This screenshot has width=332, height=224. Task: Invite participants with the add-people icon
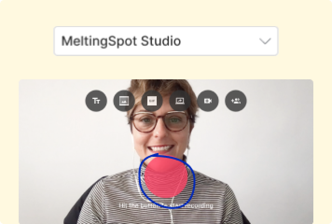click(235, 101)
